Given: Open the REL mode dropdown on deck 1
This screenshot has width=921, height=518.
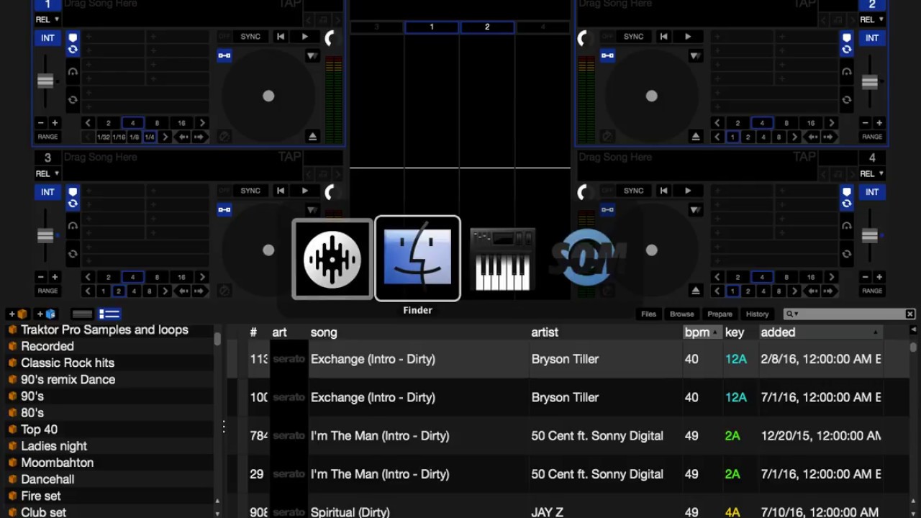Looking at the screenshot, I should pos(47,19).
